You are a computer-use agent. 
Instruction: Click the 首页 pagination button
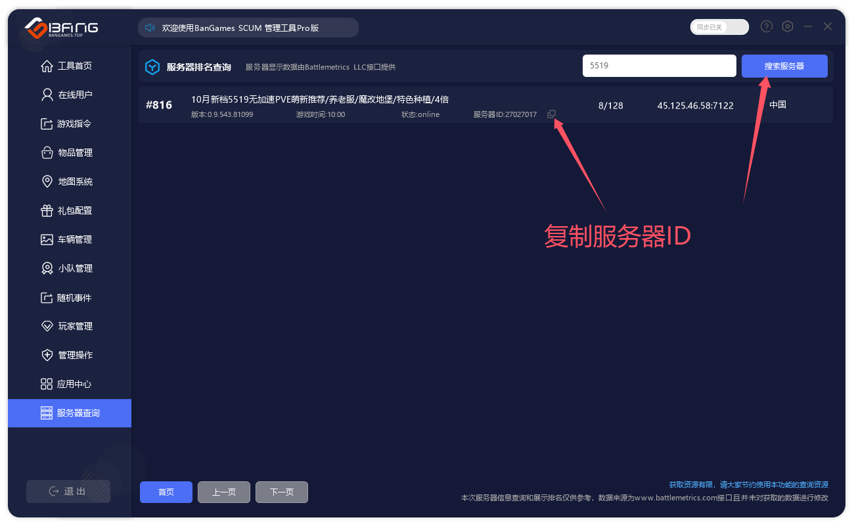(166, 492)
